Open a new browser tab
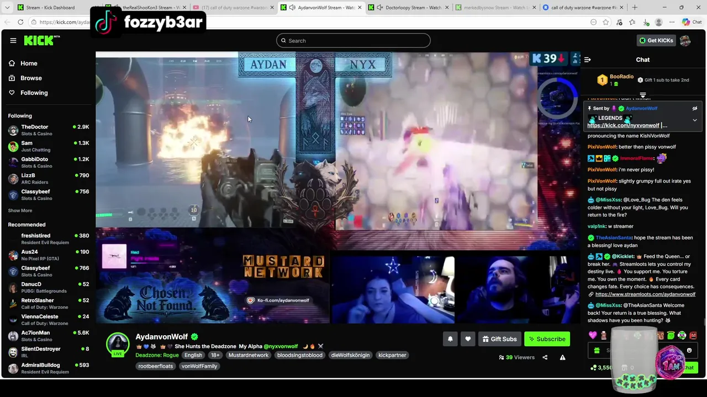This screenshot has height=397, width=707. 634,7
